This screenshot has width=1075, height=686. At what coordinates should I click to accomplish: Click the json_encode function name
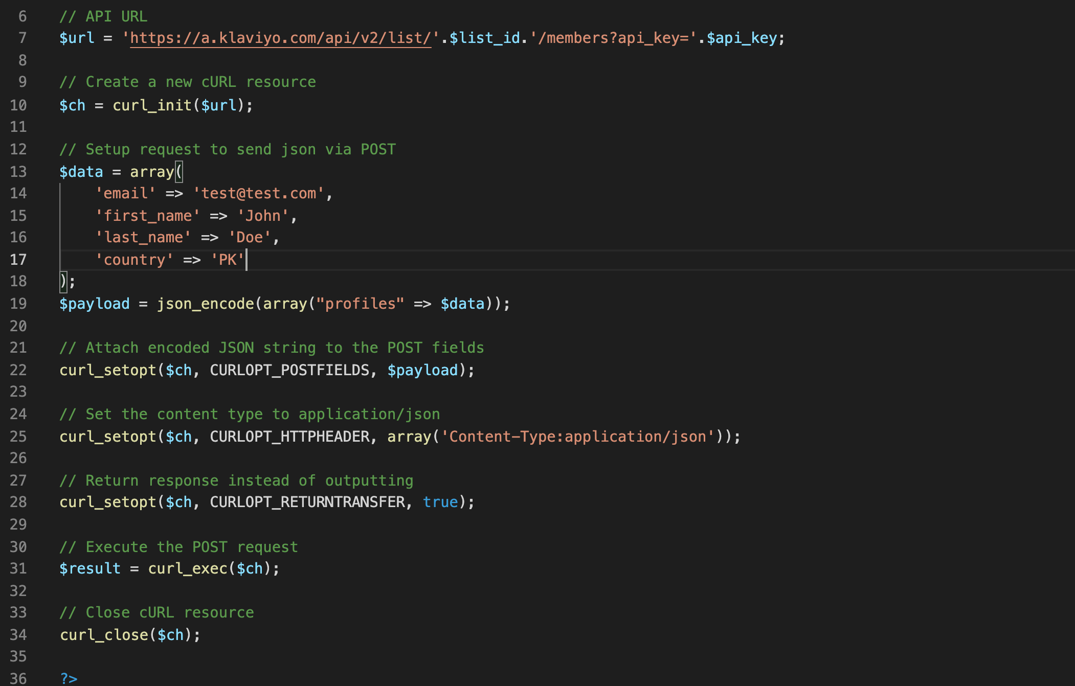coord(205,304)
